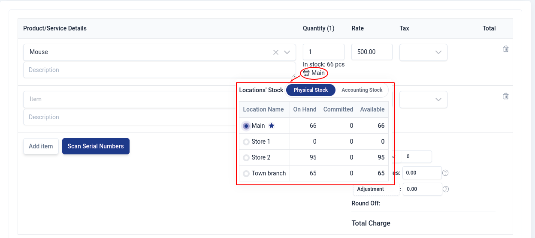The width and height of the screenshot is (535, 238).
Task: Click the Rate field showing 500.00
Action: tap(372, 52)
